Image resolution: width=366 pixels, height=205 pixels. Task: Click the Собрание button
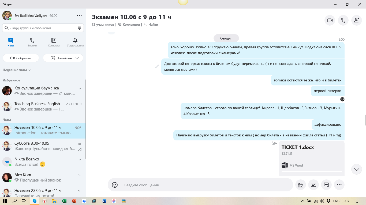coord(21,58)
